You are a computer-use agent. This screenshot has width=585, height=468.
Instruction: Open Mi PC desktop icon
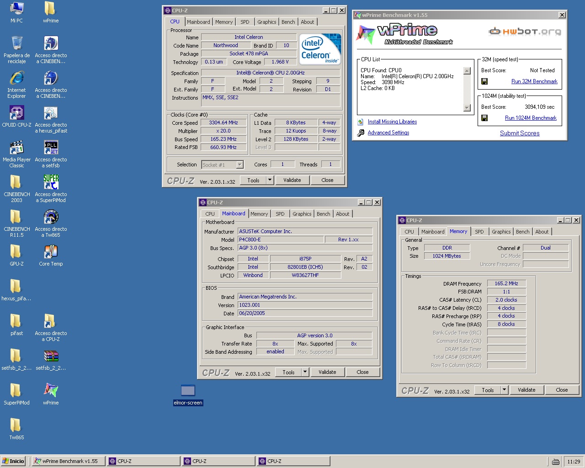[x=16, y=12]
